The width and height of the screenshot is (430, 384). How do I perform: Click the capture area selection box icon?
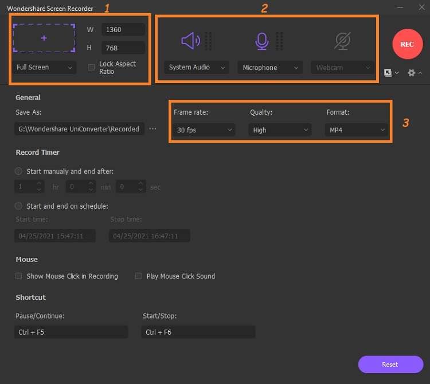point(44,38)
